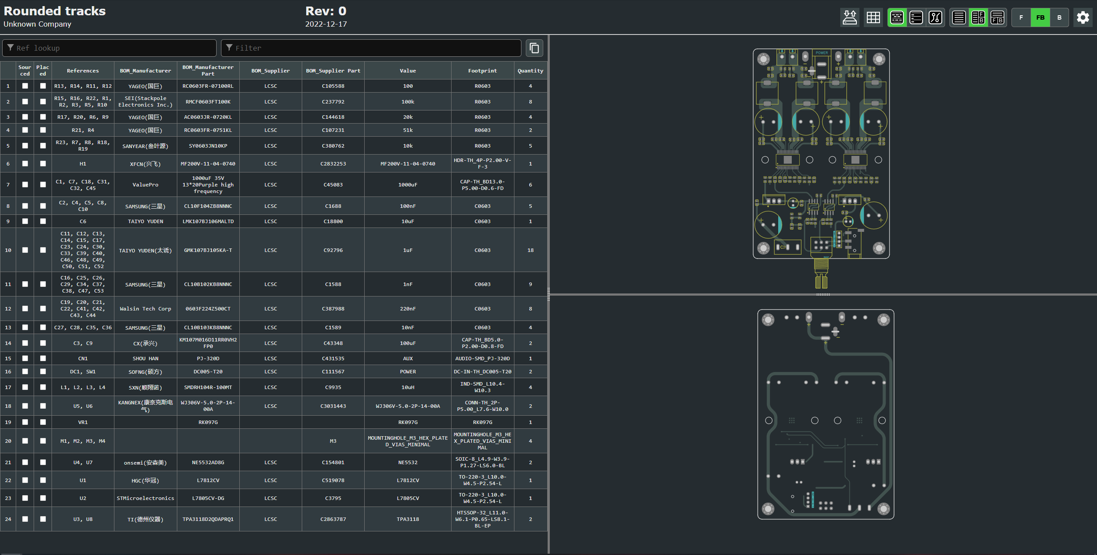Click the Ref lookup input field
Viewport: 1097px width, 555px height.
point(109,48)
